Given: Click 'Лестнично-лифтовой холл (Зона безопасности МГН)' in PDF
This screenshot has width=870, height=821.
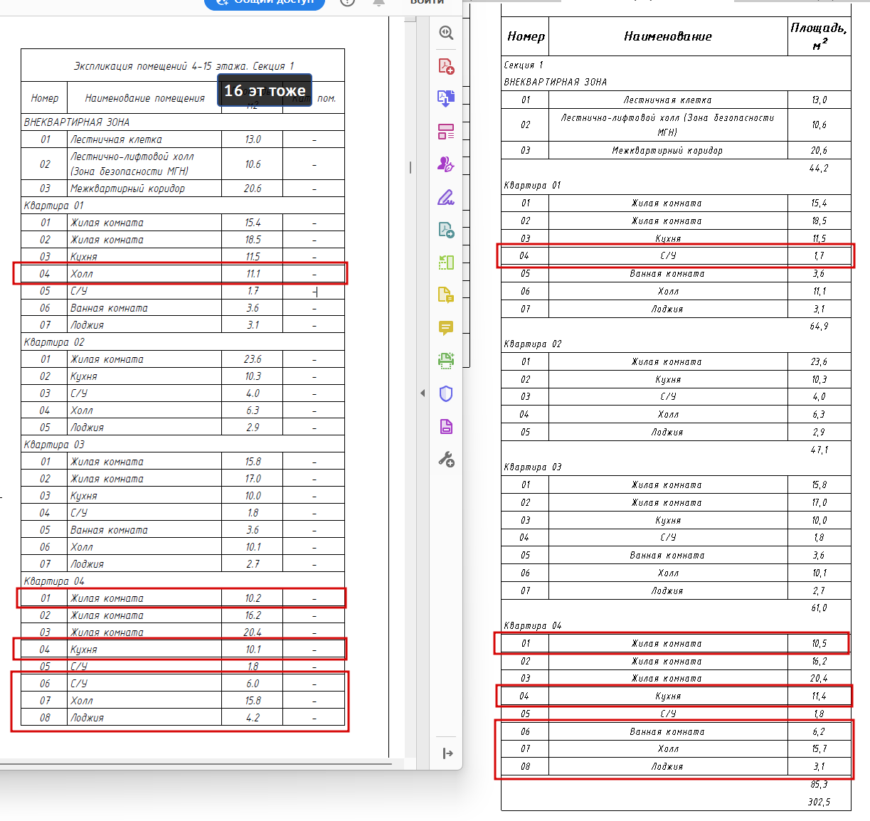Looking at the screenshot, I should (132, 164).
